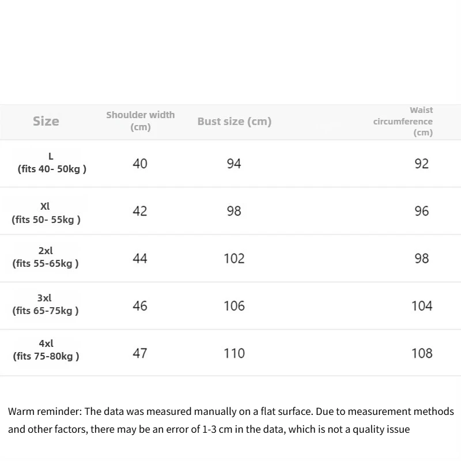The width and height of the screenshot is (461, 461).
Task: Click the Warm reminder note text
Action: [x=231, y=420]
